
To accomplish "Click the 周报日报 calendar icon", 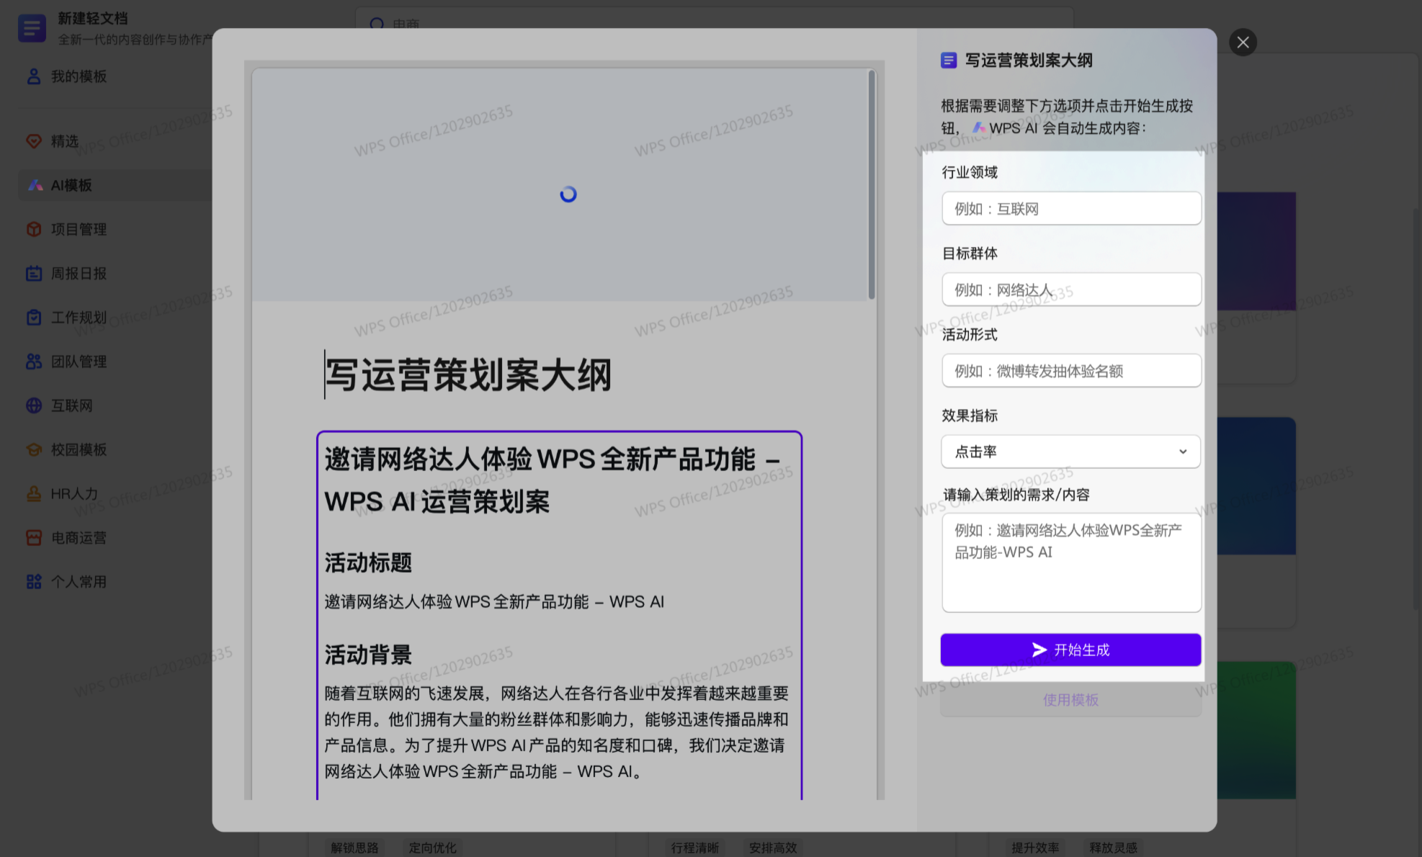I will (34, 274).
